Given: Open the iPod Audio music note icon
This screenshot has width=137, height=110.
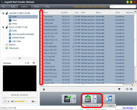Looking at the screenshot, I should point(10,31).
